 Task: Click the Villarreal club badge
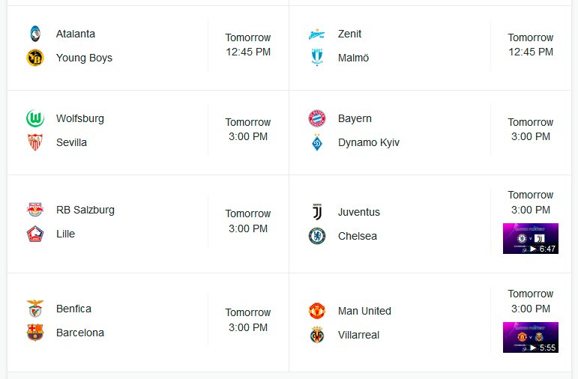click(x=317, y=335)
